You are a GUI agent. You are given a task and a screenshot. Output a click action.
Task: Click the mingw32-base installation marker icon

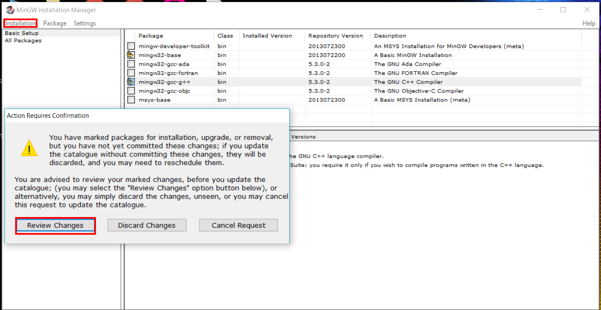click(x=131, y=55)
